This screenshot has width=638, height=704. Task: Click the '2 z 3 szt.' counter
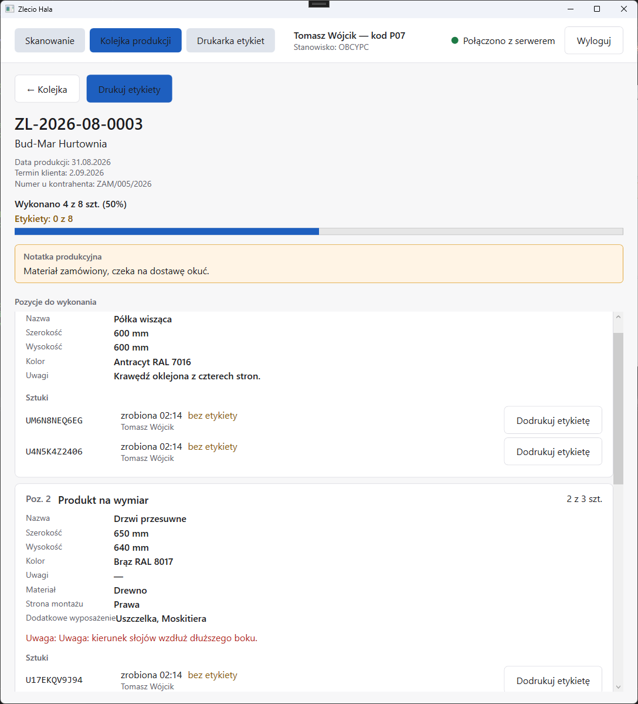[584, 499]
